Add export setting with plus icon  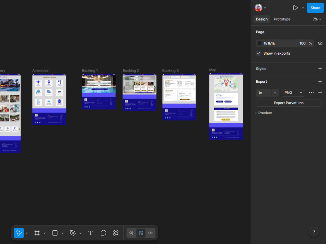pos(320,82)
